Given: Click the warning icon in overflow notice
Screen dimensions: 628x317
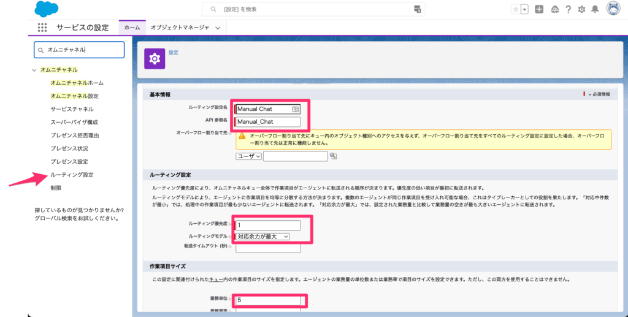Looking at the screenshot, I should [x=242, y=136].
